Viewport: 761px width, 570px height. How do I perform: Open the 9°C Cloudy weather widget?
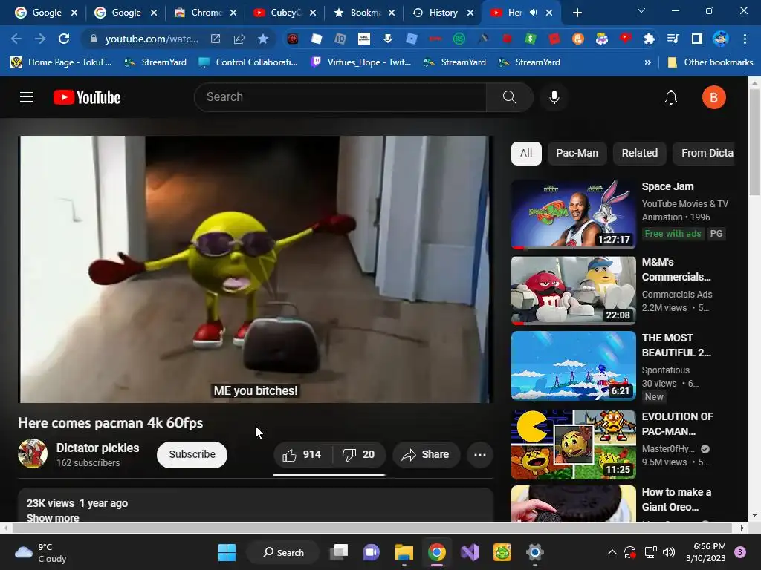pyautogui.click(x=40, y=552)
